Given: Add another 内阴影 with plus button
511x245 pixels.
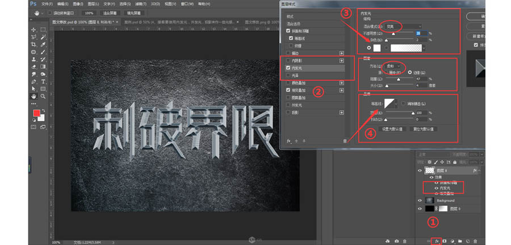Looking at the screenshot, I should [x=342, y=61].
